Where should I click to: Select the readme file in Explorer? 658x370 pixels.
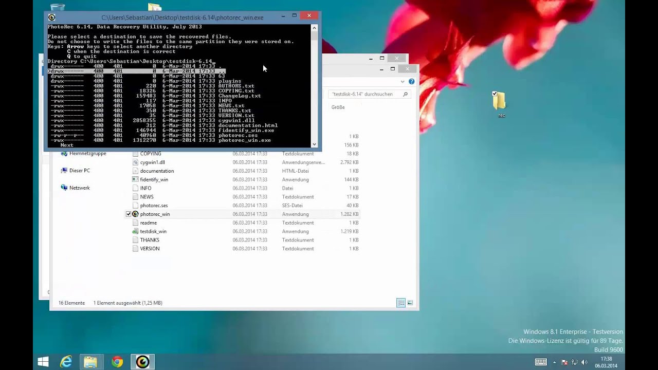click(148, 223)
